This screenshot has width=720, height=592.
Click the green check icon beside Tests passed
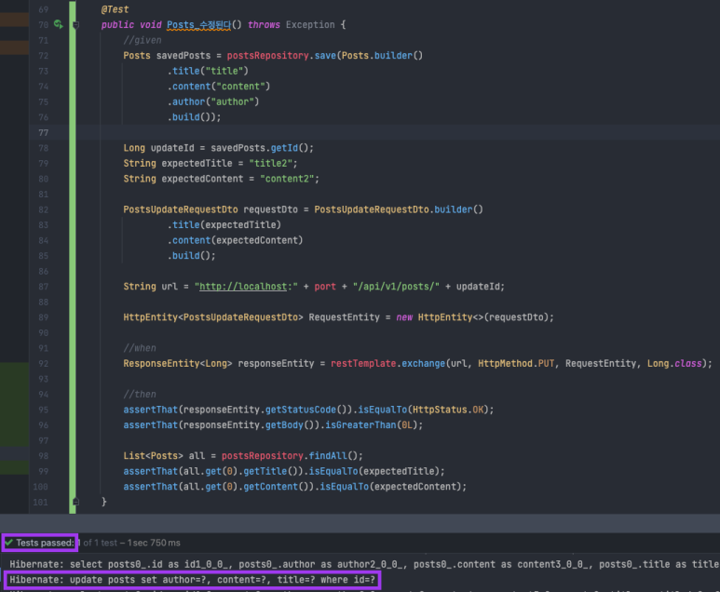click(x=8, y=543)
